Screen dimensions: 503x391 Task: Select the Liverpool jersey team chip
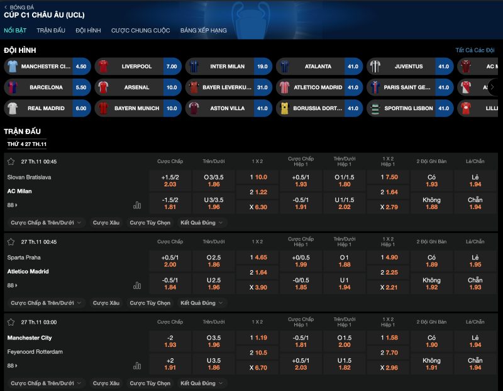click(x=136, y=66)
